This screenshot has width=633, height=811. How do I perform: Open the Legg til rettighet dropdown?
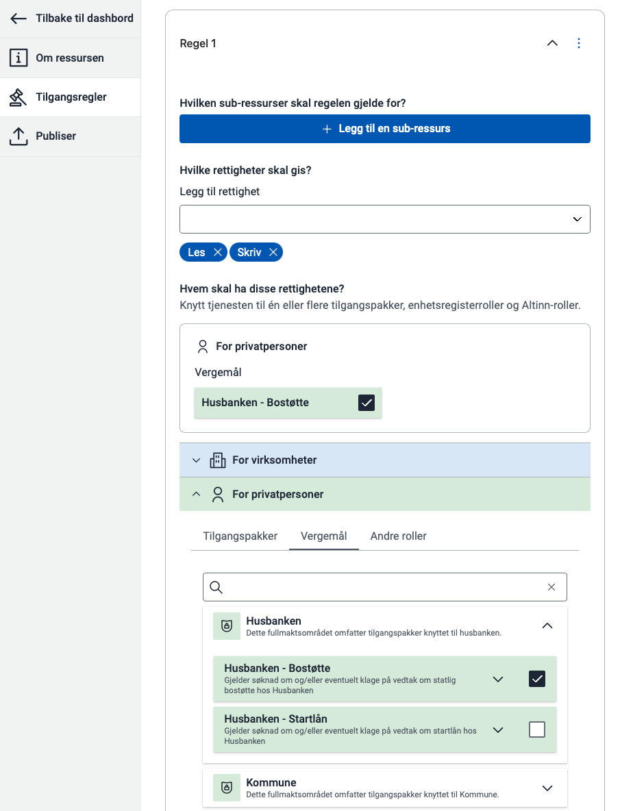[x=384, y=219]
